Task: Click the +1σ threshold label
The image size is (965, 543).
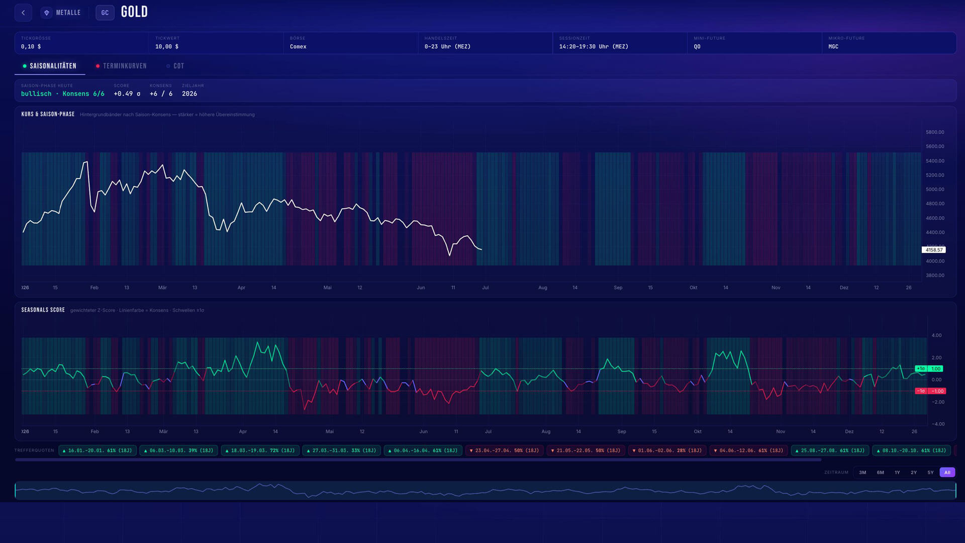Action: pyautogui.click(x=921, y=369)
